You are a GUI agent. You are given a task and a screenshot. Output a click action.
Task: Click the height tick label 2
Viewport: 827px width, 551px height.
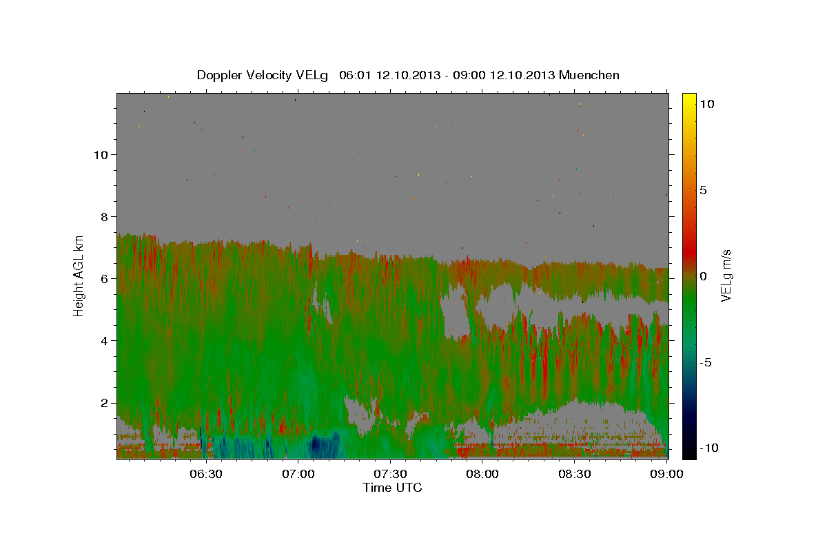pos(105,402)
